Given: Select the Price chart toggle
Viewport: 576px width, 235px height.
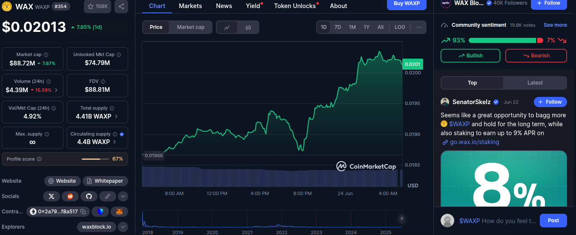Looking at the screenshot, I should point(156,27).
